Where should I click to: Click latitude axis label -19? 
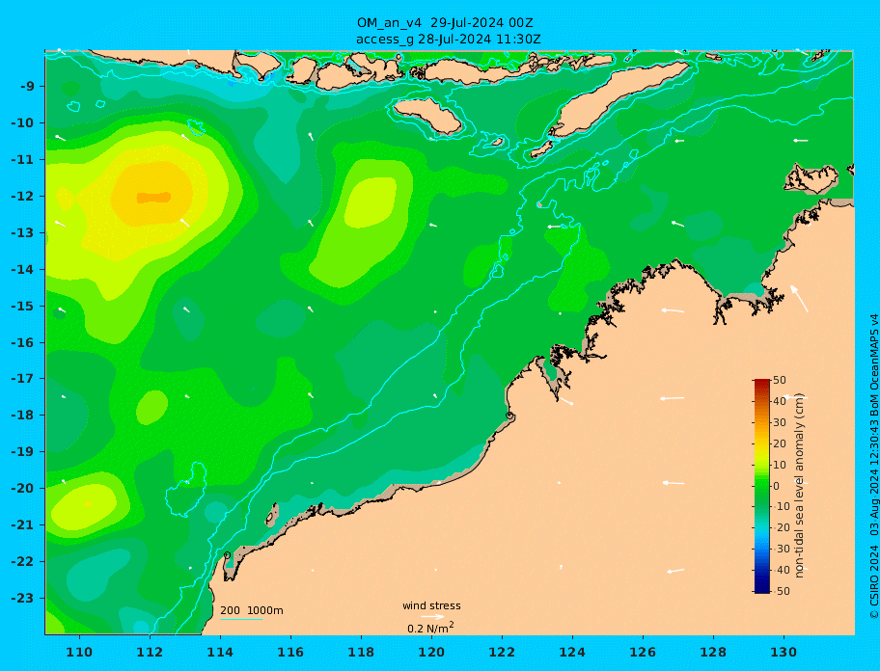[x=23, y=452]
